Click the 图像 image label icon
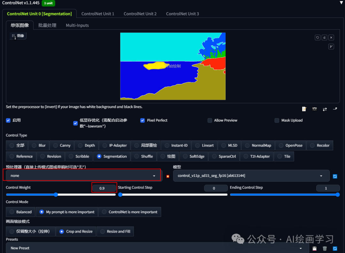The image size is (345, 253). point(18,36)
